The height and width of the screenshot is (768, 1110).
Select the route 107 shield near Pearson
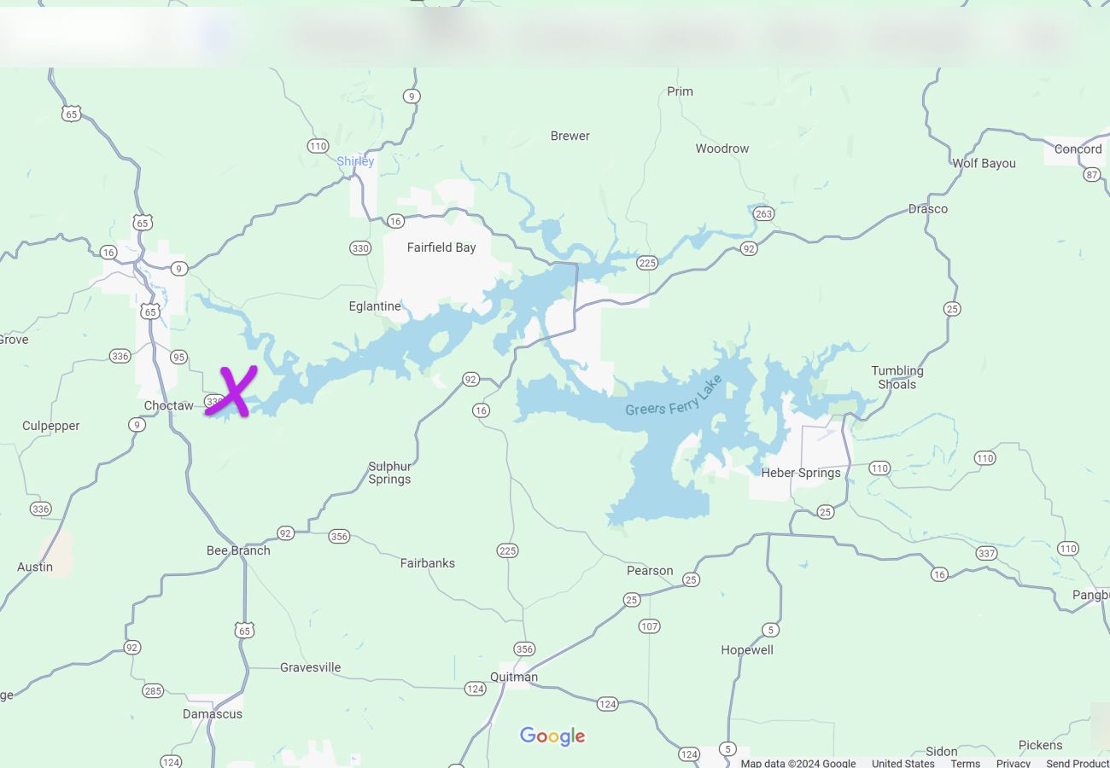tap(649, 626)
